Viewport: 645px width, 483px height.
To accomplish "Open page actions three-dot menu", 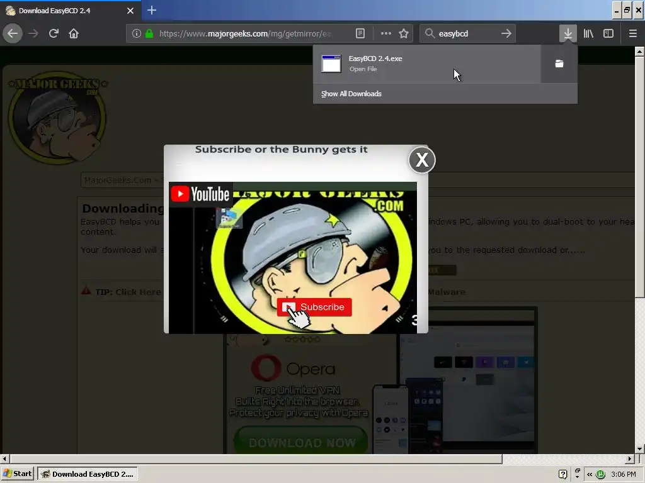I will coord(386,33).
